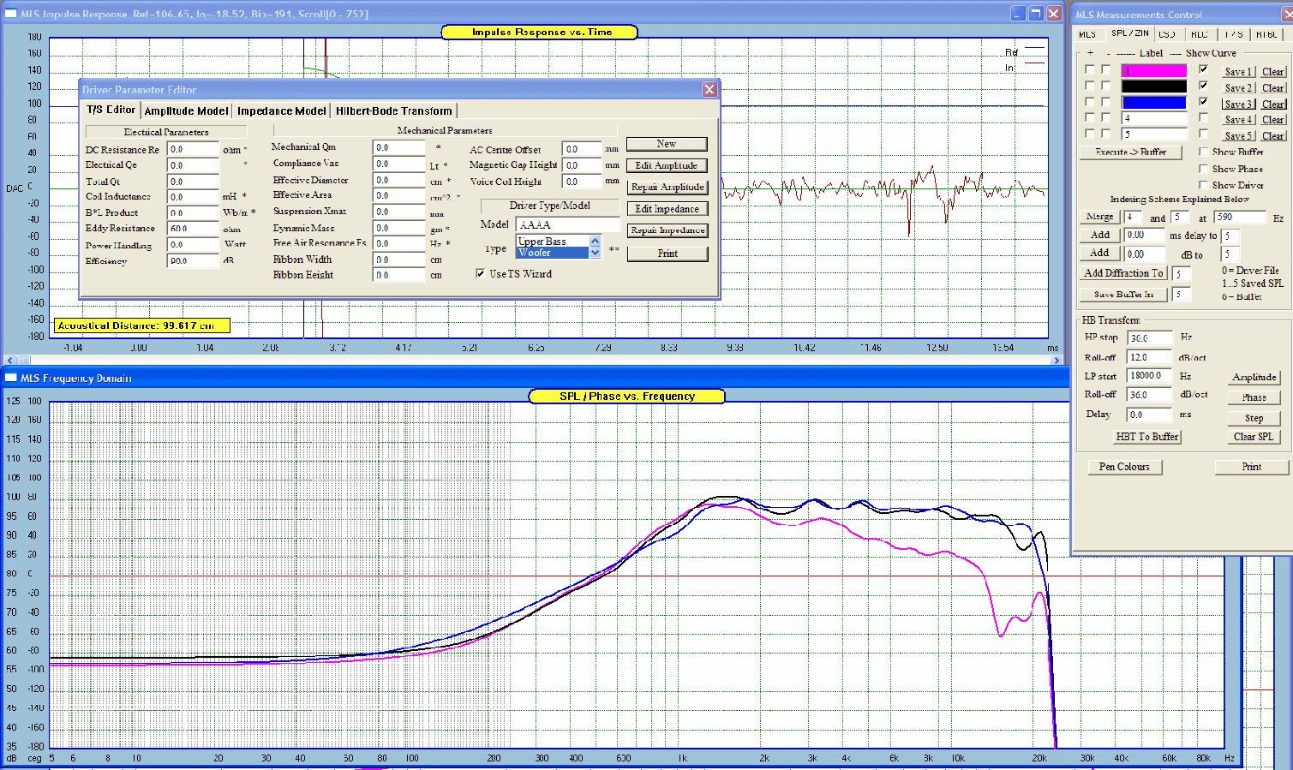Click the New button in Driver Parameter Editor
The image size is (1293, 770).
click(667, 144)
